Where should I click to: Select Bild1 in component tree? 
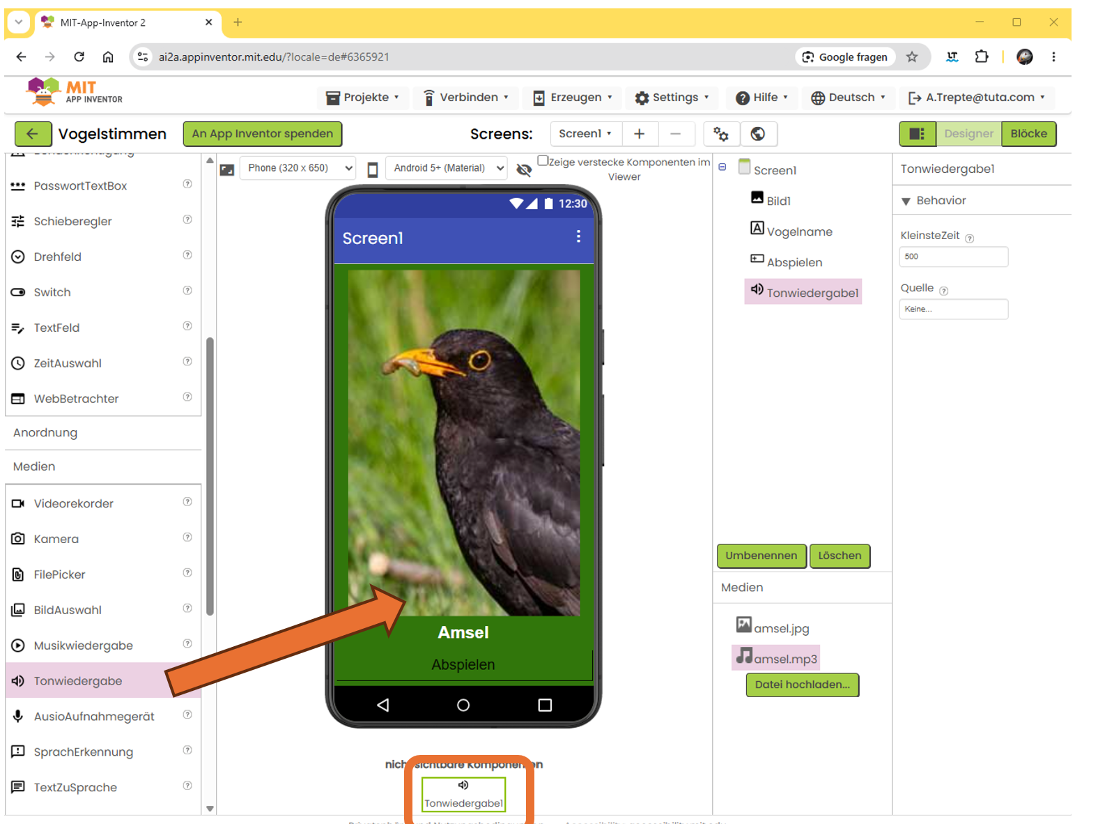tap(771, 200)
